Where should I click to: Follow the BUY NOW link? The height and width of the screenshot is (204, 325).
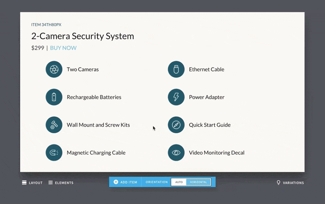(63, 48)
